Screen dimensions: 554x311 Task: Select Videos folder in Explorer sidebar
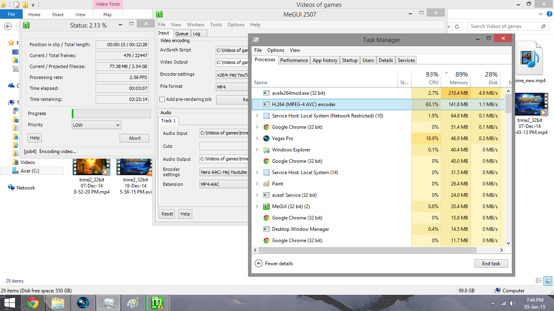[28, 162]
